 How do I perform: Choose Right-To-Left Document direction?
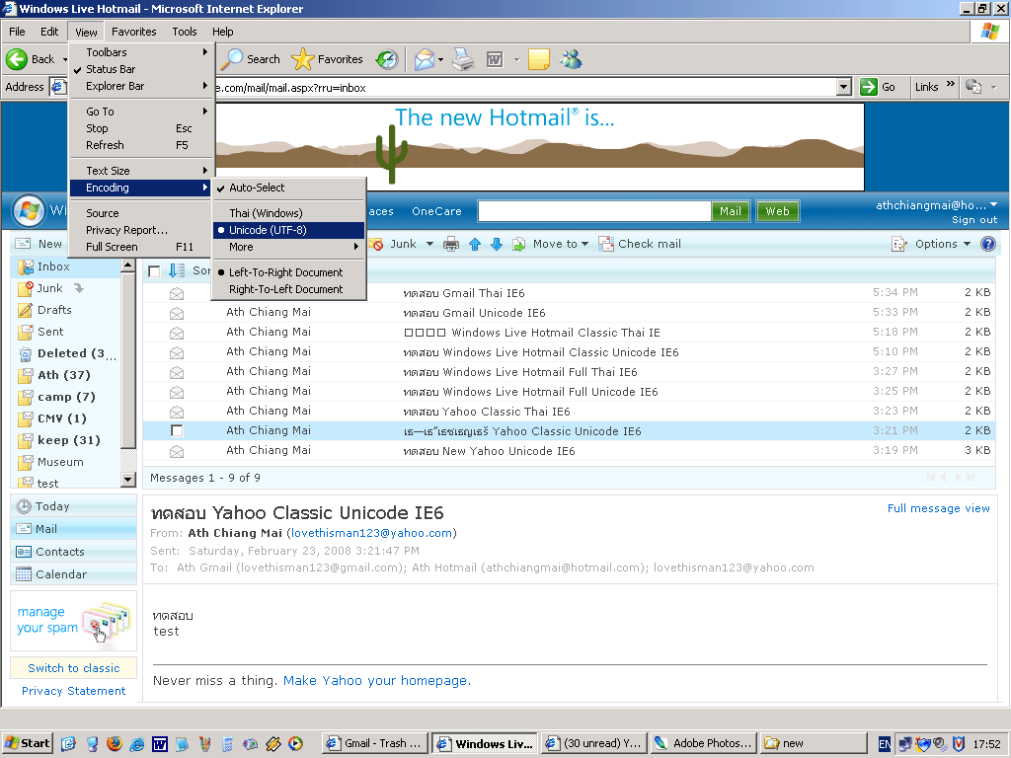point(289,289)
